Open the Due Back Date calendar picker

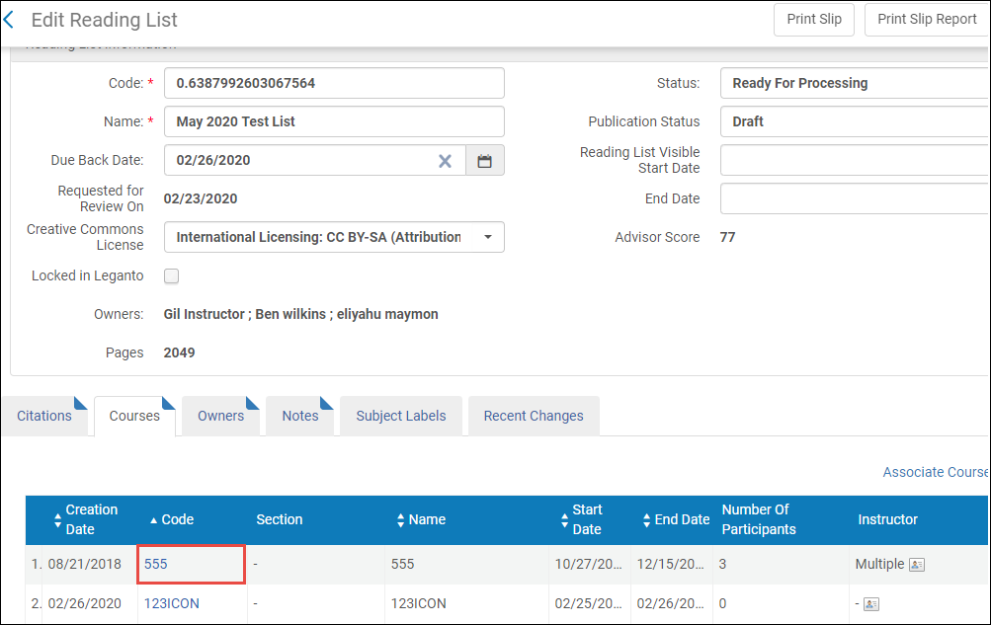point(485,161)
